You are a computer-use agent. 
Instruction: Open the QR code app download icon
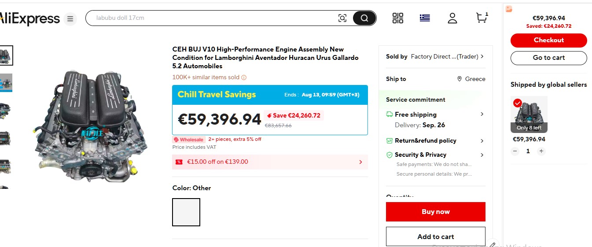398,18
